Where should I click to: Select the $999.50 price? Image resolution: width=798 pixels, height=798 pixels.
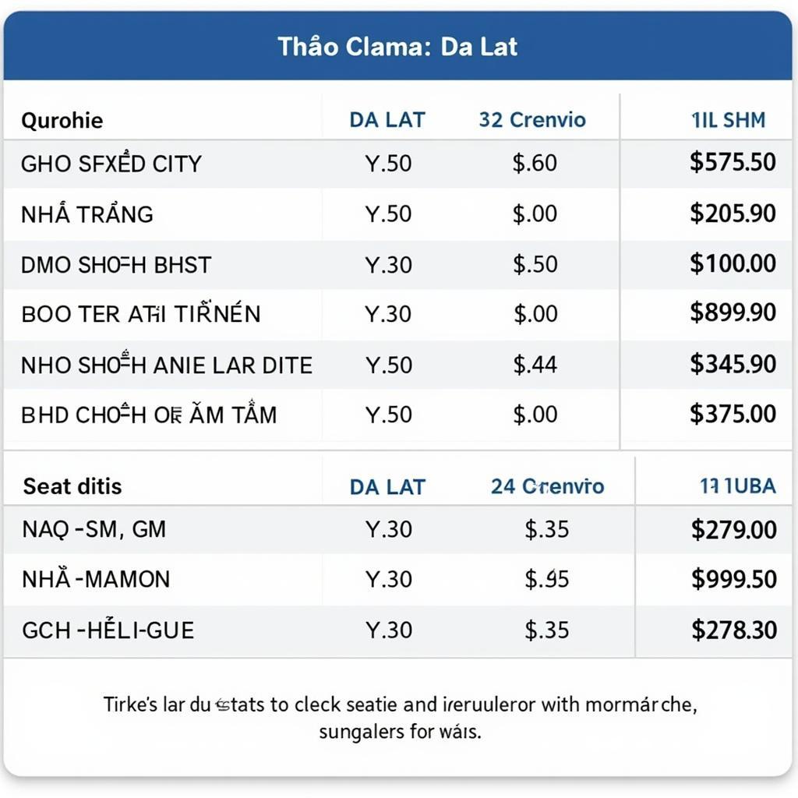pos(733,579)
